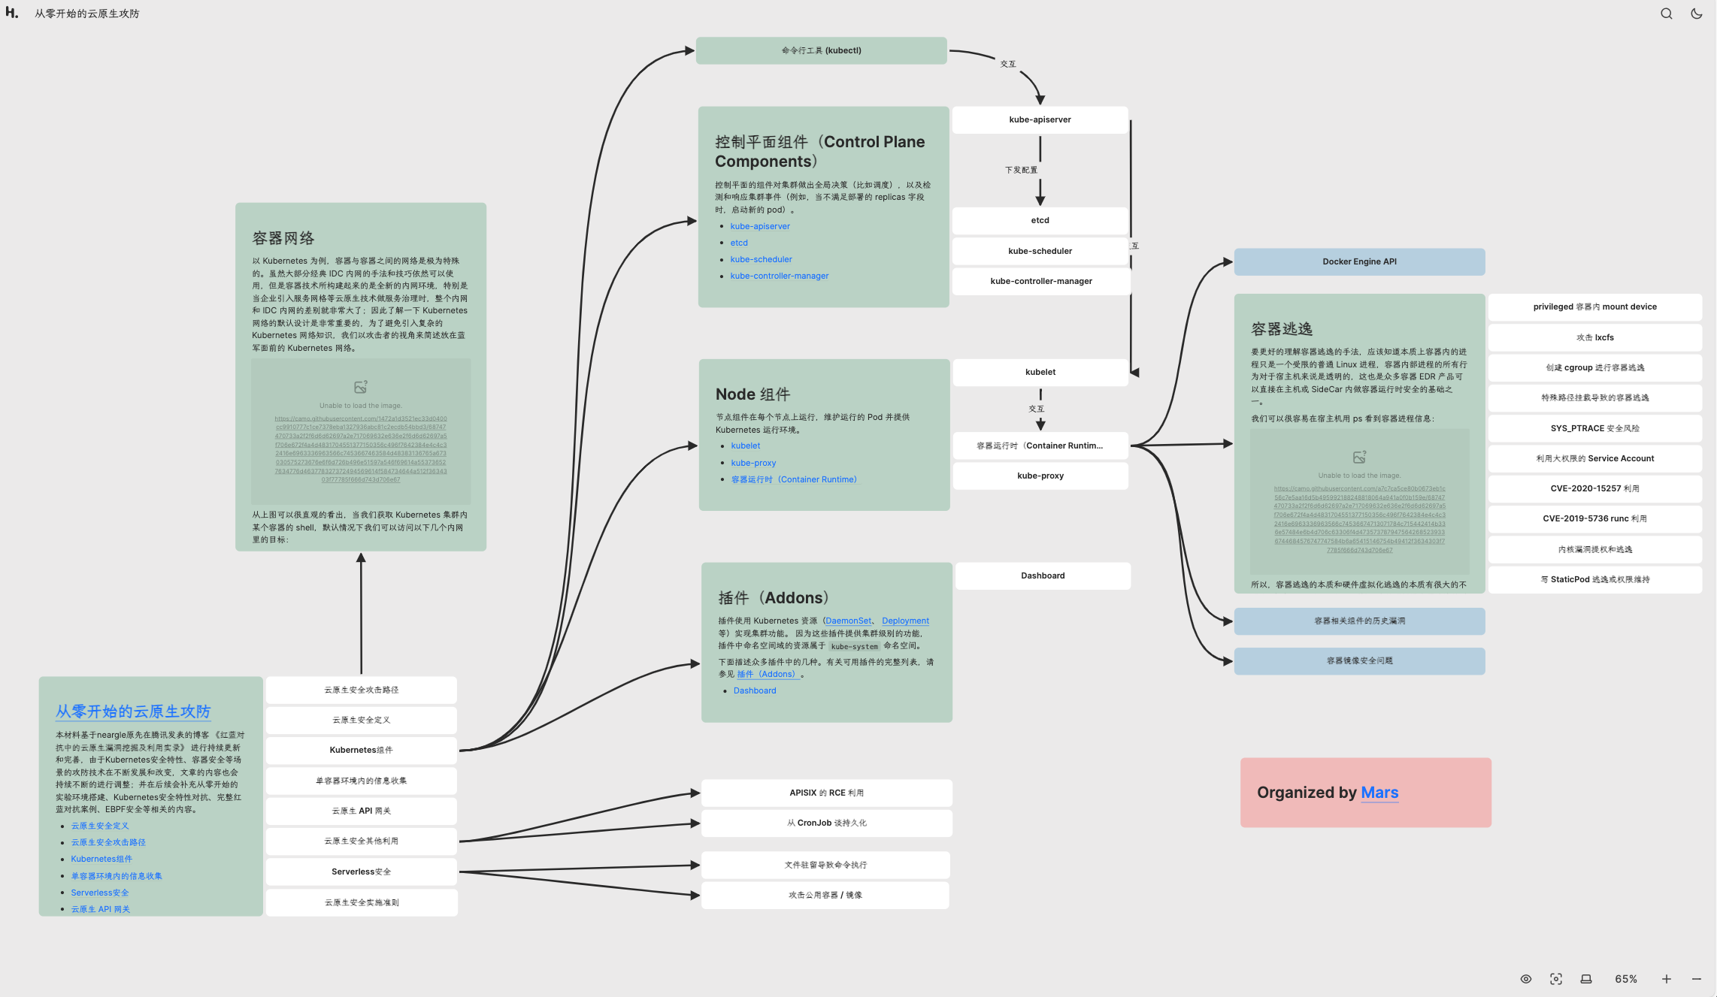1717x997 pixels.
Task: Zoom out with the minus icon
Action: tap(1696, 979)
